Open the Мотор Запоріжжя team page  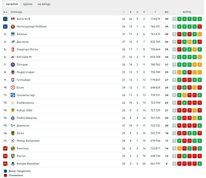pos(28,141)
